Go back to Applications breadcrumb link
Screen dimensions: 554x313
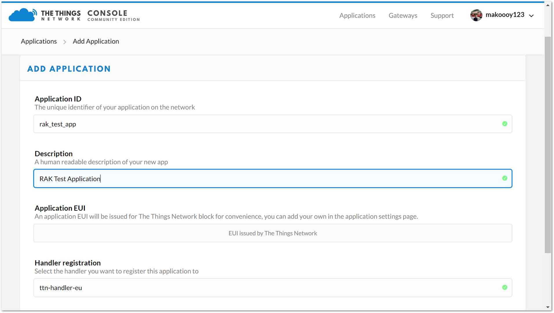(x=39, y=41)
